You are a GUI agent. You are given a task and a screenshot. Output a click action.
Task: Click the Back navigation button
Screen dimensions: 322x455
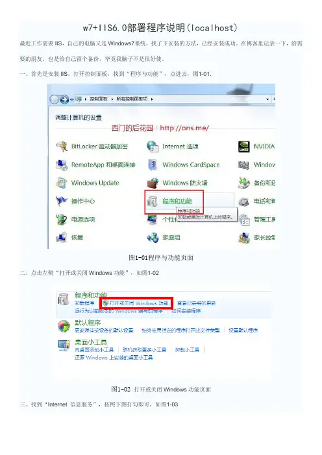(x=54, y=100)
